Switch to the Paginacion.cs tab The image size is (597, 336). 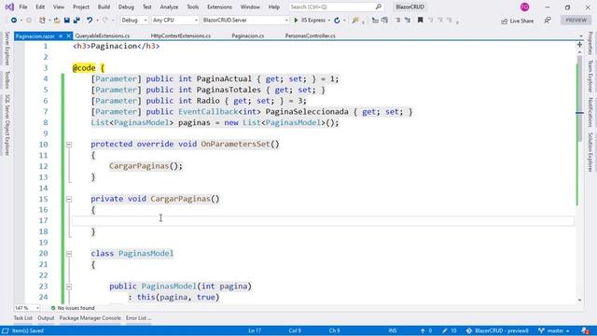[x=248, y=35]
